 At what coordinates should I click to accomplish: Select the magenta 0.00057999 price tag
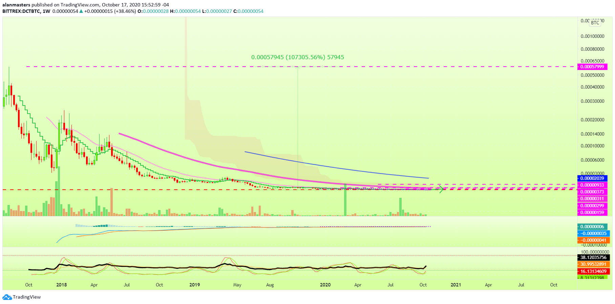(x=592, y=67)
